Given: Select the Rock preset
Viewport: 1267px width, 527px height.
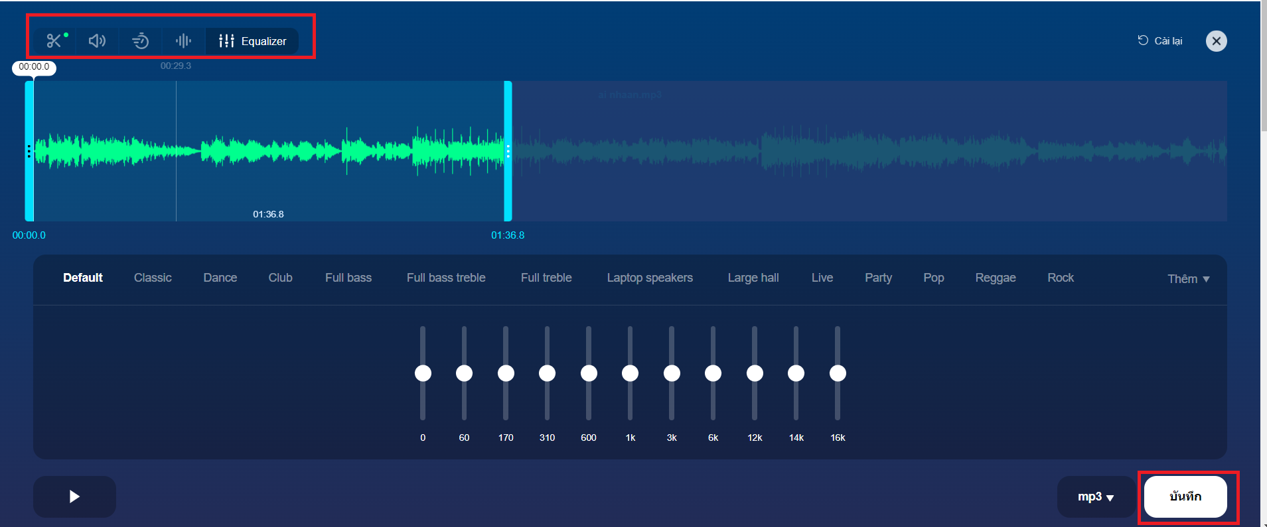Looking at the screenshot, I should coord(1061,278).
